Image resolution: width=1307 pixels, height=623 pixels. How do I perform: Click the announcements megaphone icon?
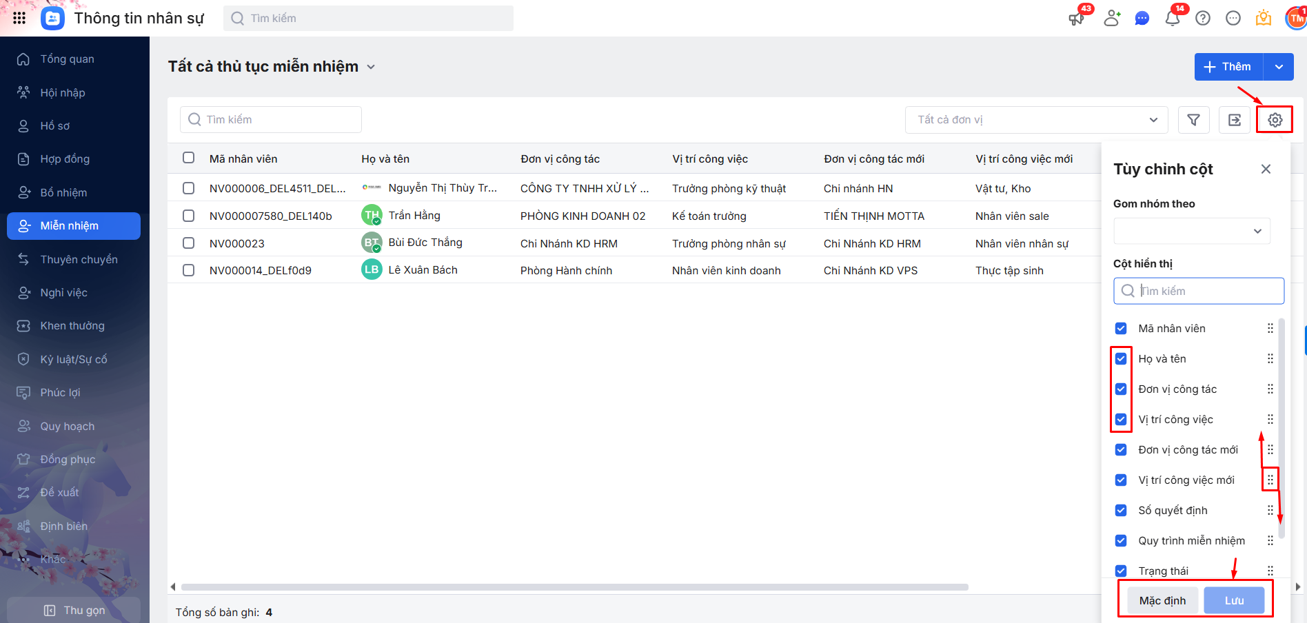[x=1076, y=19]
